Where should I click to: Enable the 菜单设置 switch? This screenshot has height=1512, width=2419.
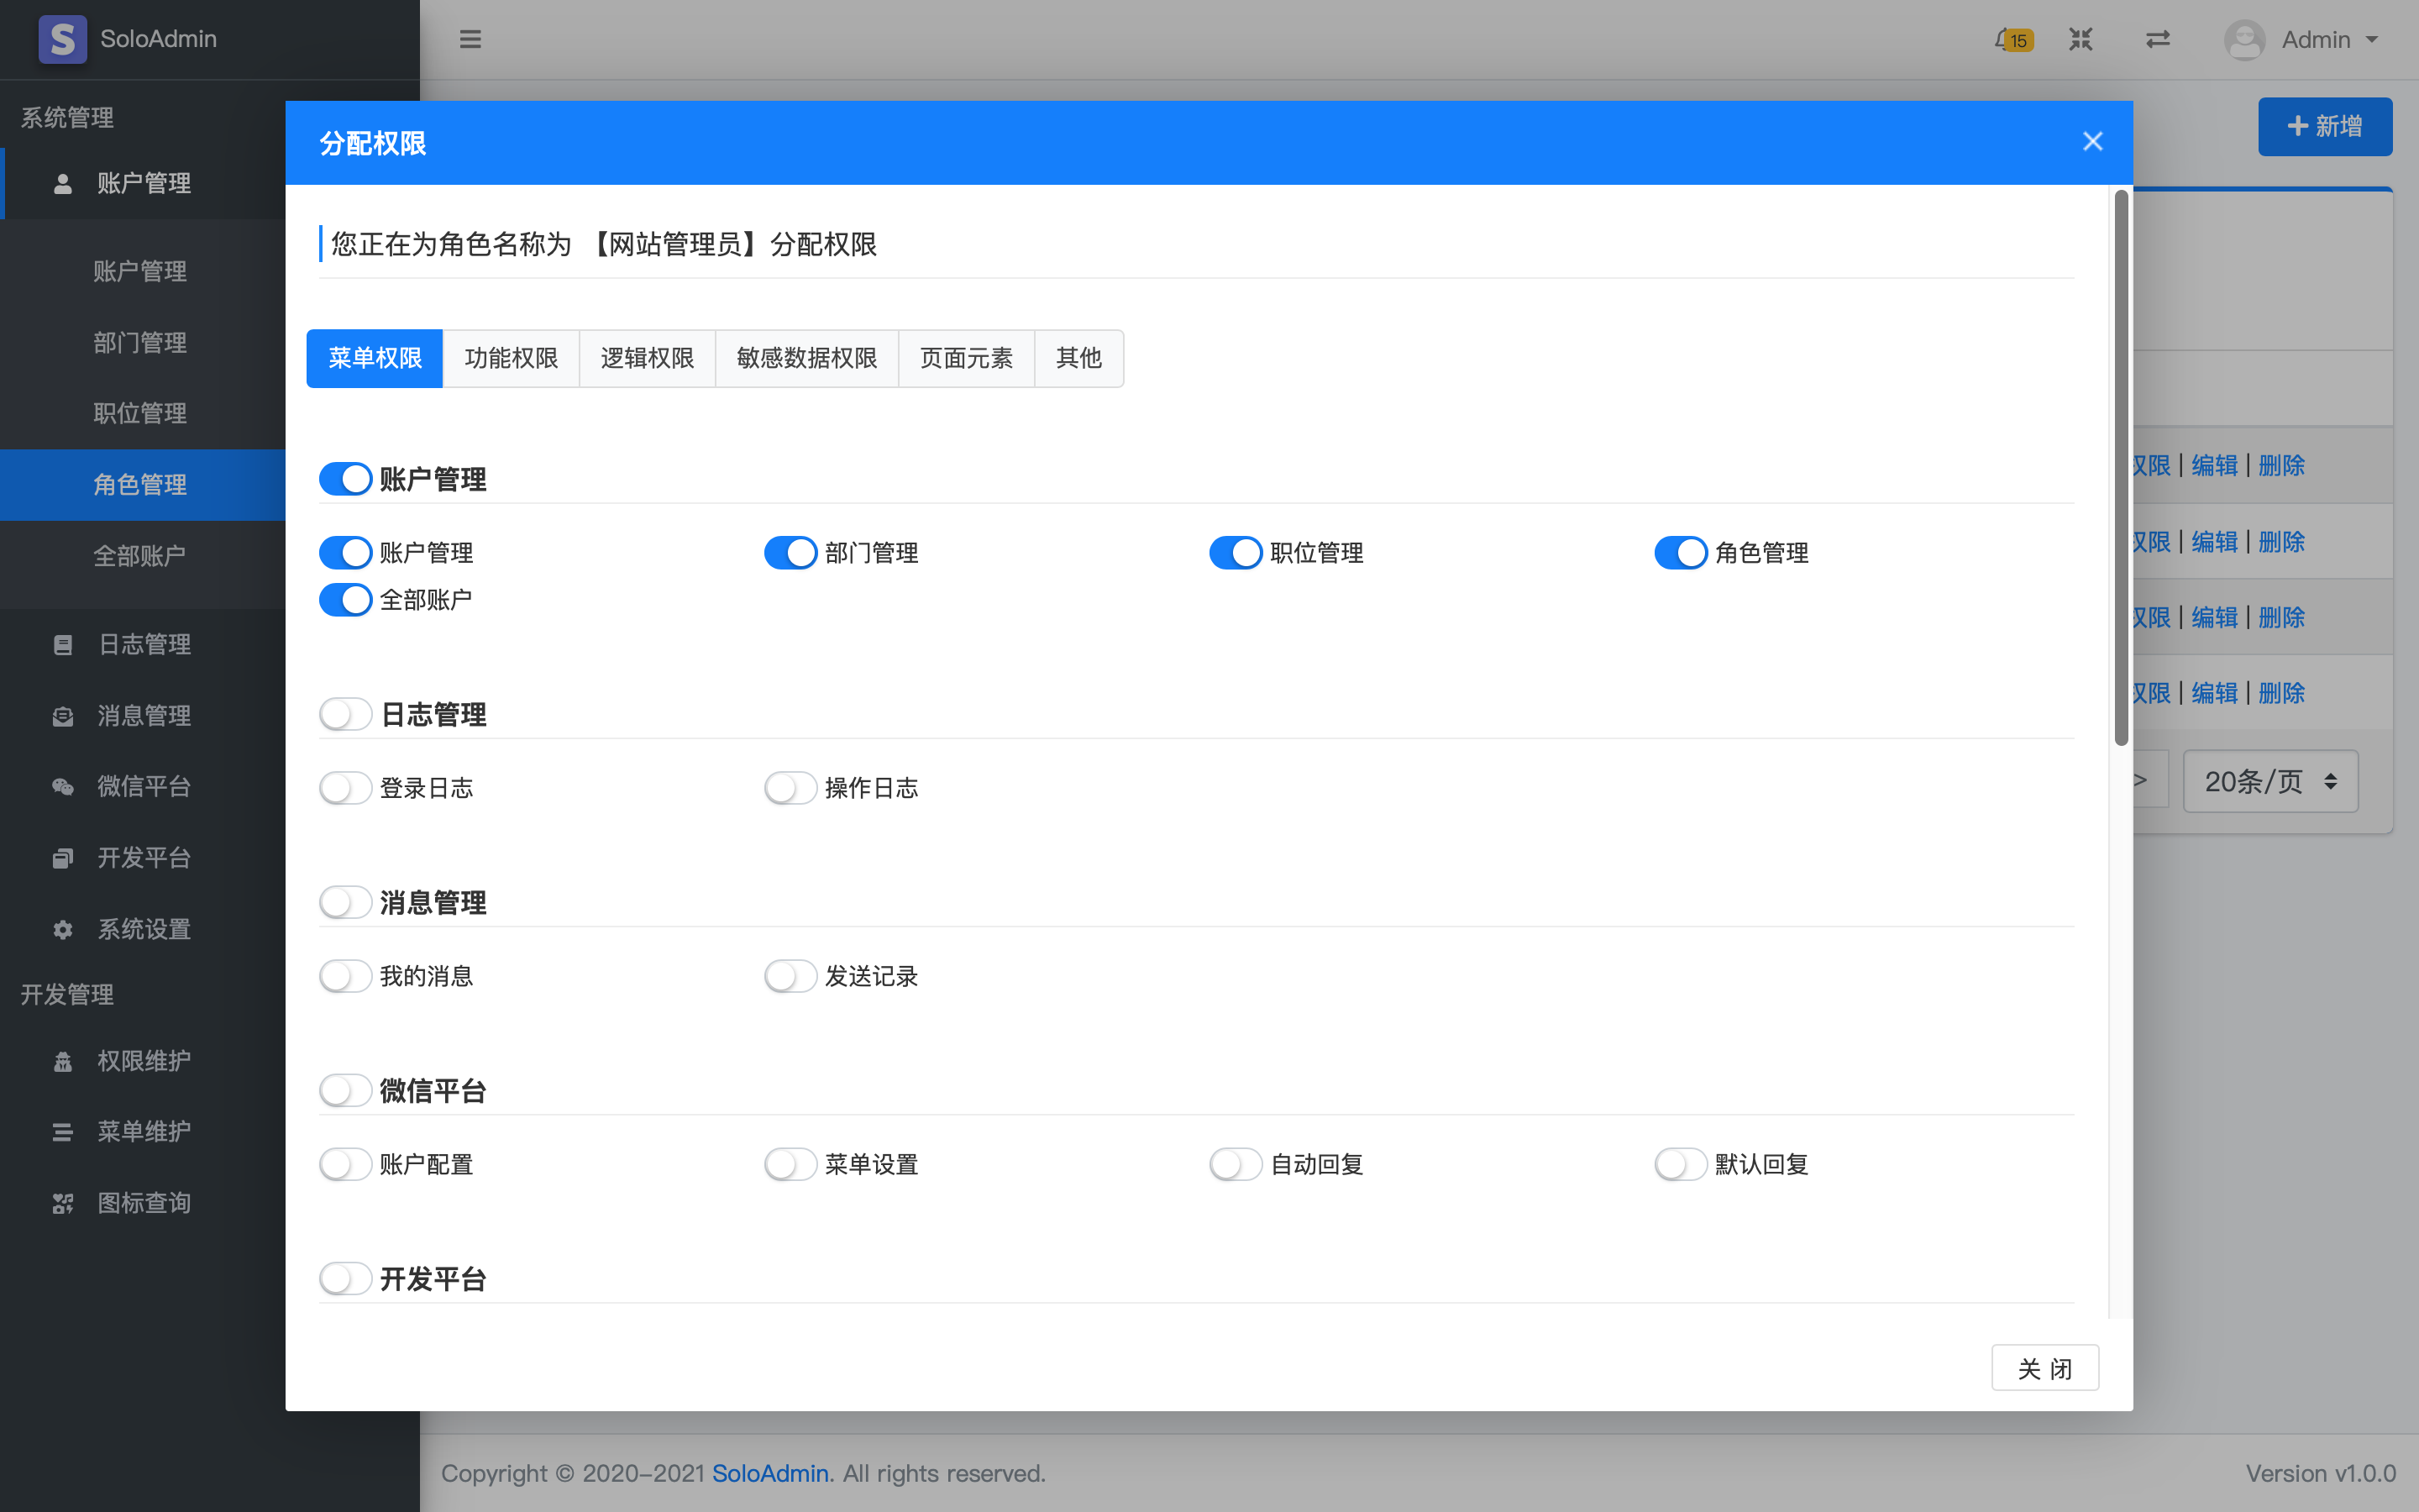click(x=790, y=1163)
